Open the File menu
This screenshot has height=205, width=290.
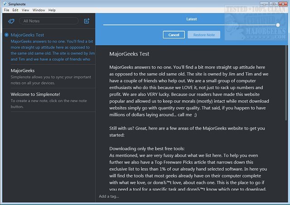click(x=6, y=10)
